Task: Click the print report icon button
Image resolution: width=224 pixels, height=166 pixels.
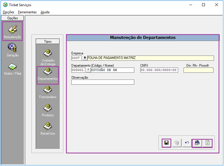Action: coord(197,143)
